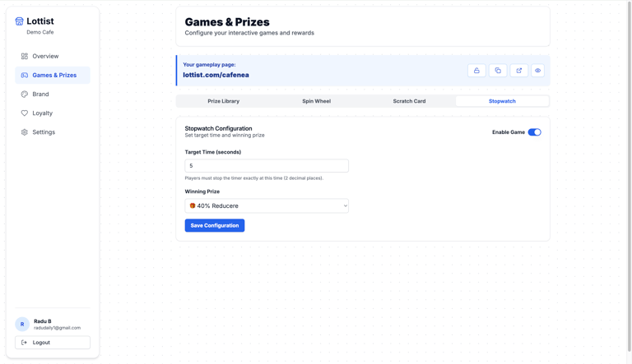Click the Games & Prizes sidebar item
This screenshot has width=632, height=364.
click(x=53, y=75)
